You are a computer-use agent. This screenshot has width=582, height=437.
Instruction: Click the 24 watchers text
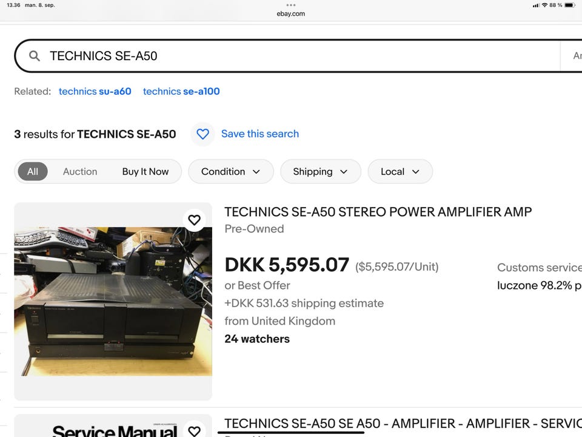coord(257,339)
